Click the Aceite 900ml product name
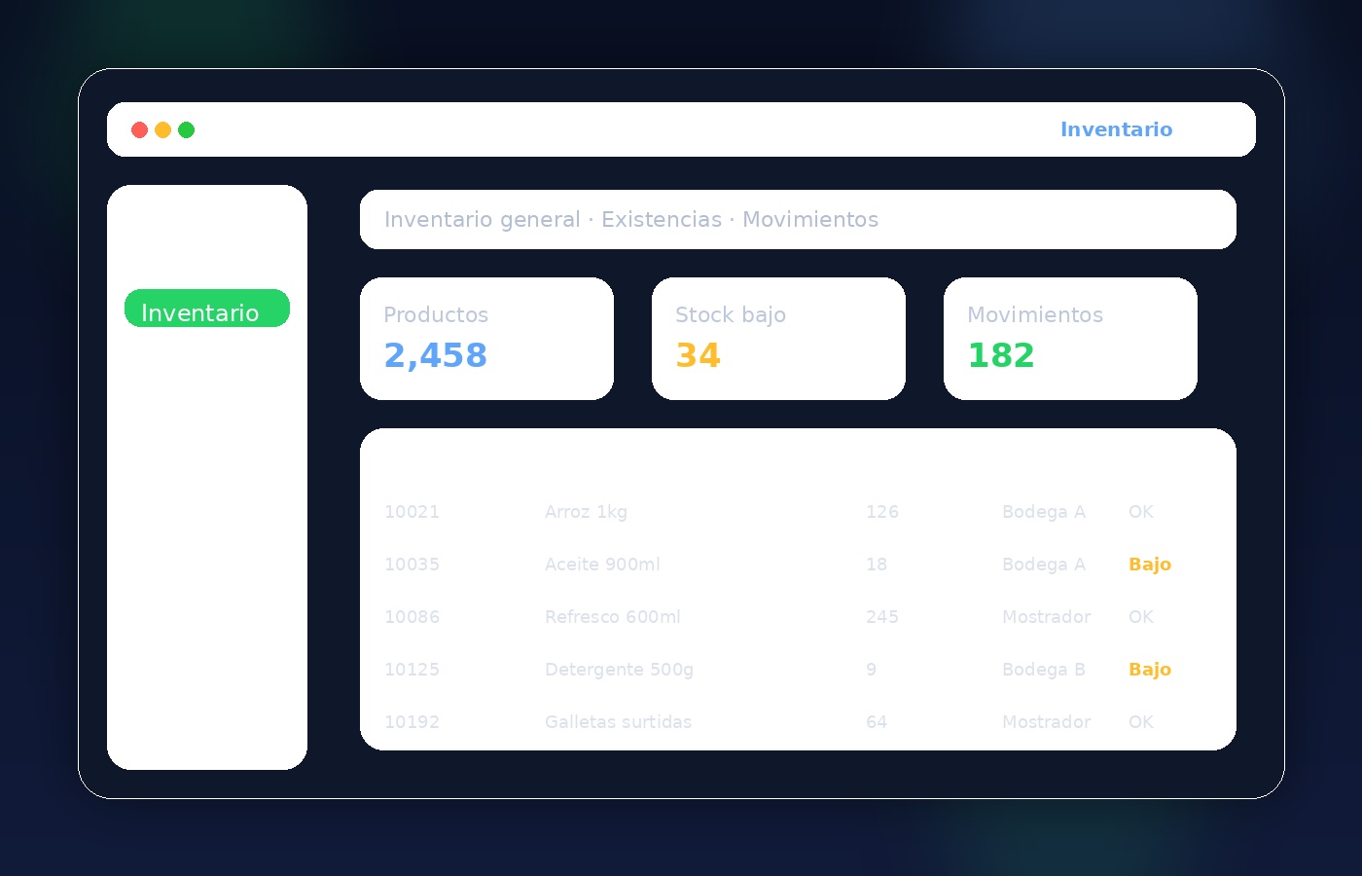This screenshot has width=1362, height=876. [602, 565]
